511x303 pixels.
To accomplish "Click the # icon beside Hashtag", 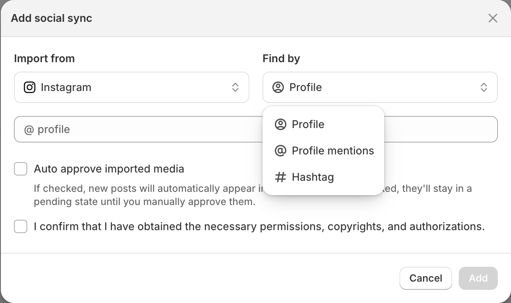I will pyautogui.click(x=280, y=177).
